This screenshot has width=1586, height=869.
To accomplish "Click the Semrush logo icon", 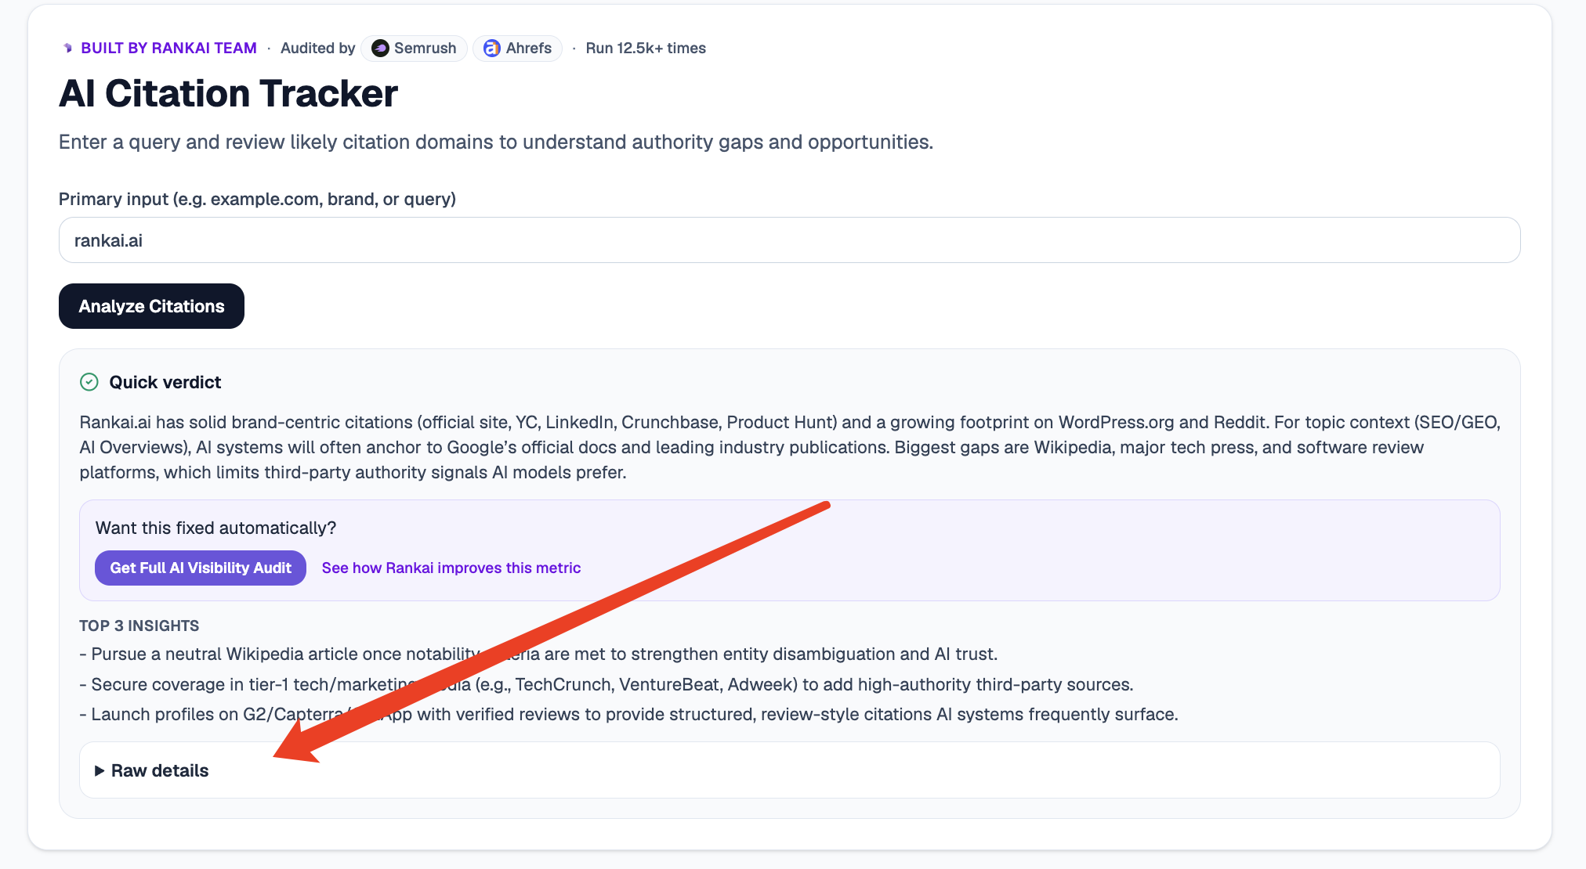I will pos(380,48).
